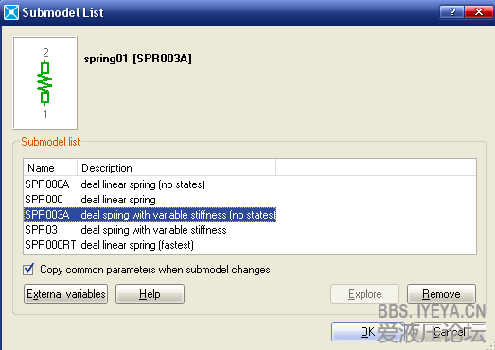The height and width of the screenshot is (350, 495).
Task: Click the greyed Explore button
Action: pyautogui.click(x=365, y=294)
